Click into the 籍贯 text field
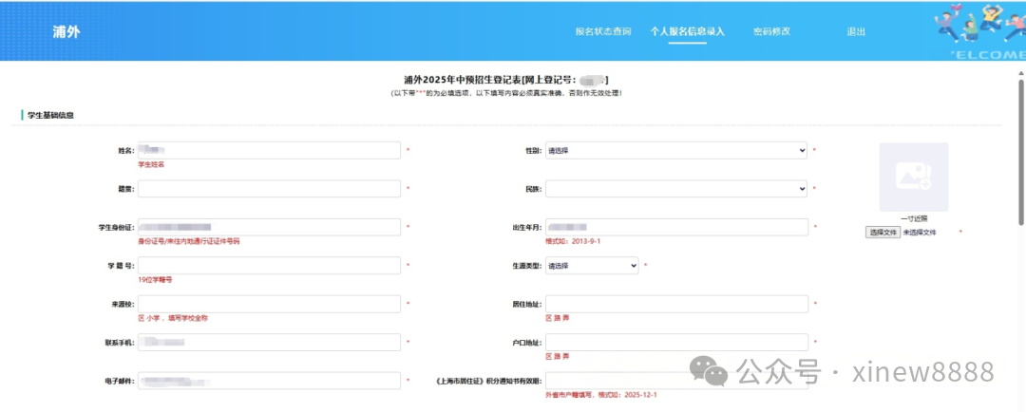Screen dimensions: 1026x412 (x=269, y=189)
